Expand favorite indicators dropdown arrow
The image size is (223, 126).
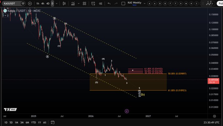click(x=78, y=4)
